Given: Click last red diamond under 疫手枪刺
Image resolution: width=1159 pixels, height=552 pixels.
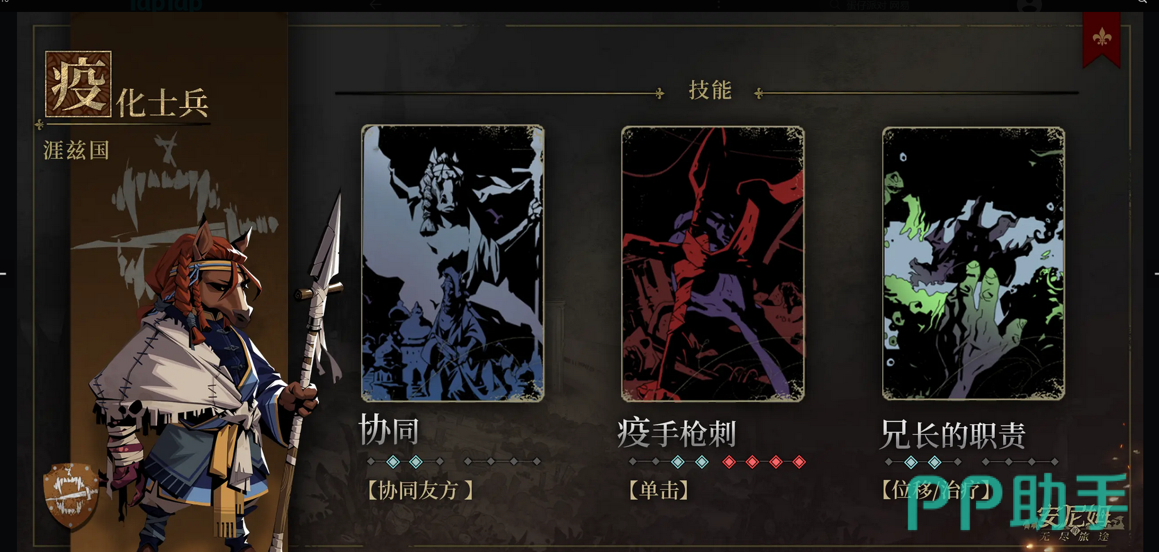Looking at the screenshot, I should click(x=799, y=462).
